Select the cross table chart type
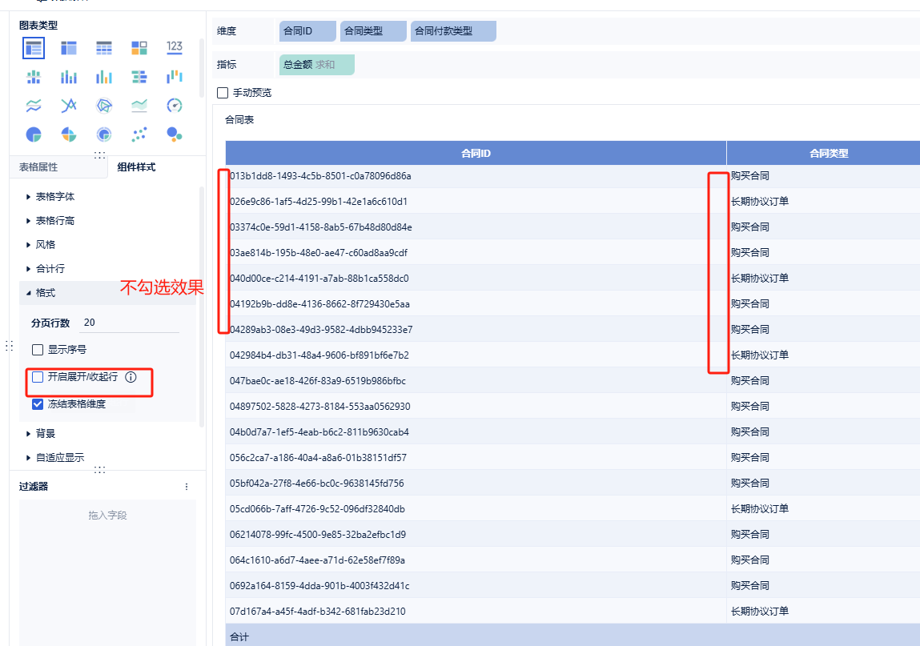 [x=69, y=48]
